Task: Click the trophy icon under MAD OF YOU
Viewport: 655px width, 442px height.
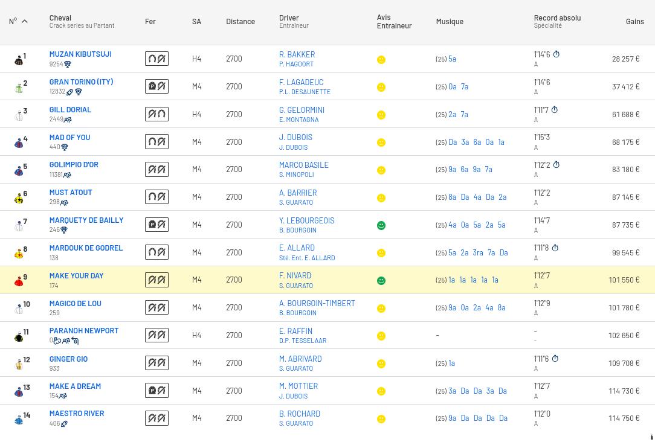Action: click(65, 147)
